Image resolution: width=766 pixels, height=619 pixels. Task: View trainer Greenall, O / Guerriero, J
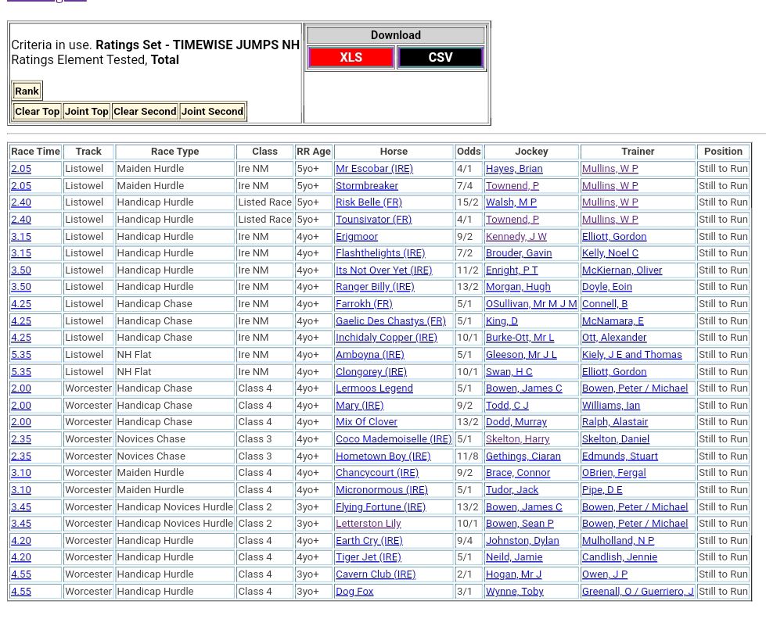pos(637,592)
